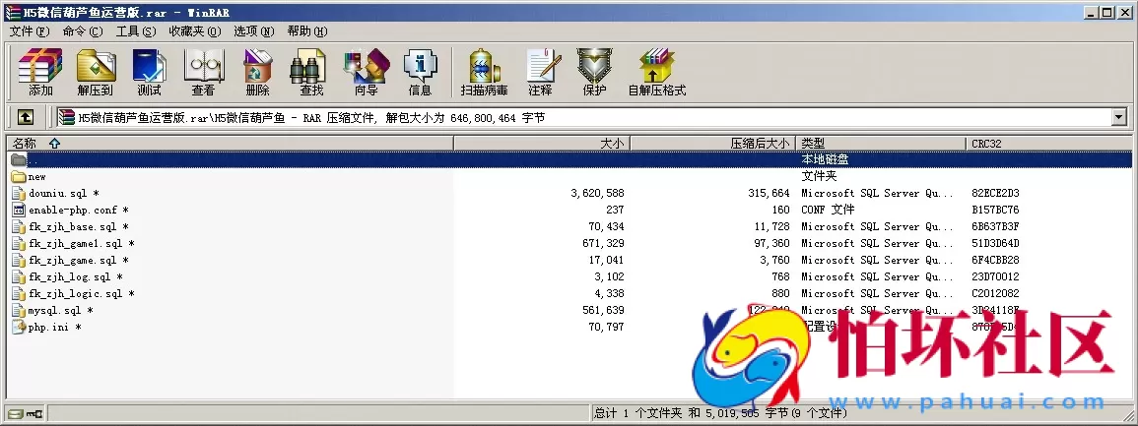The height and width of the screenshot is (426, 1138).
Task: Click the 添加 (Add) toolbar icon
Action: [40, 73]
